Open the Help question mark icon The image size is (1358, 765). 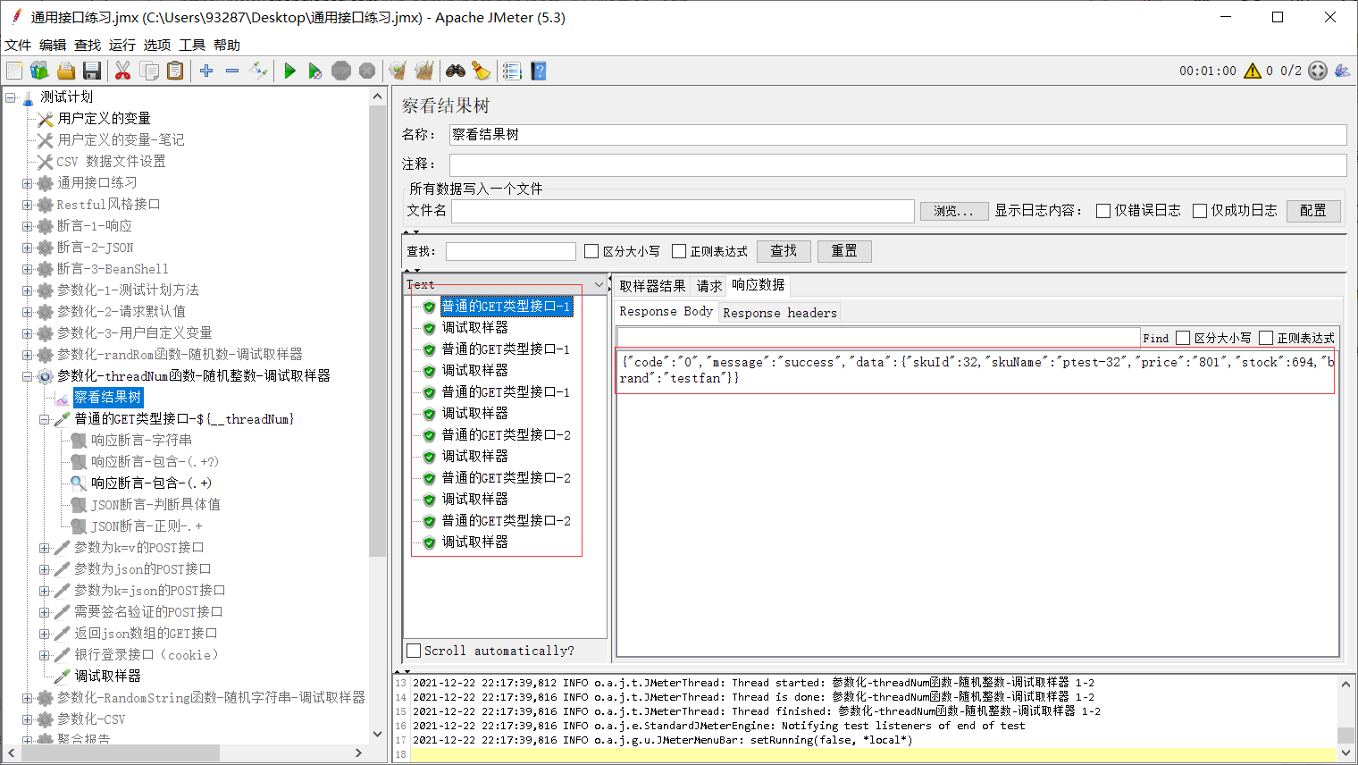pyautogui.click(x=538, y=71)
